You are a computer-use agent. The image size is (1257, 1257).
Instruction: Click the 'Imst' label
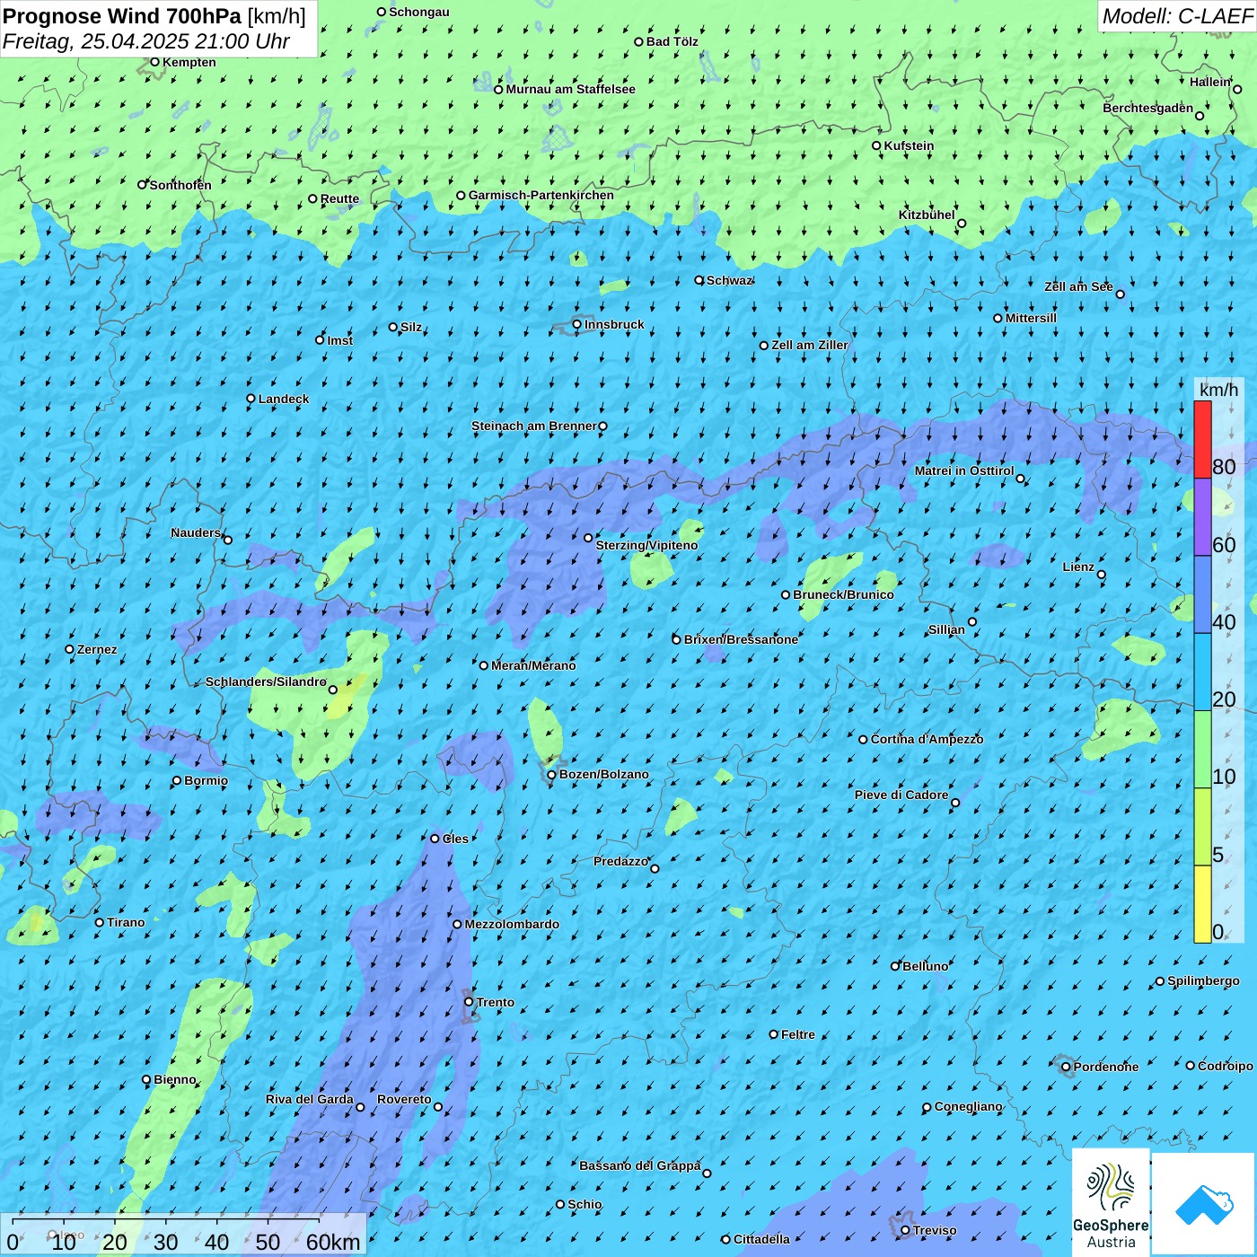pos(339,340)
